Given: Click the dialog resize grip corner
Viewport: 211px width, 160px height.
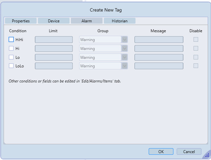Looking at the screenshot, I should tap(207, 155).
